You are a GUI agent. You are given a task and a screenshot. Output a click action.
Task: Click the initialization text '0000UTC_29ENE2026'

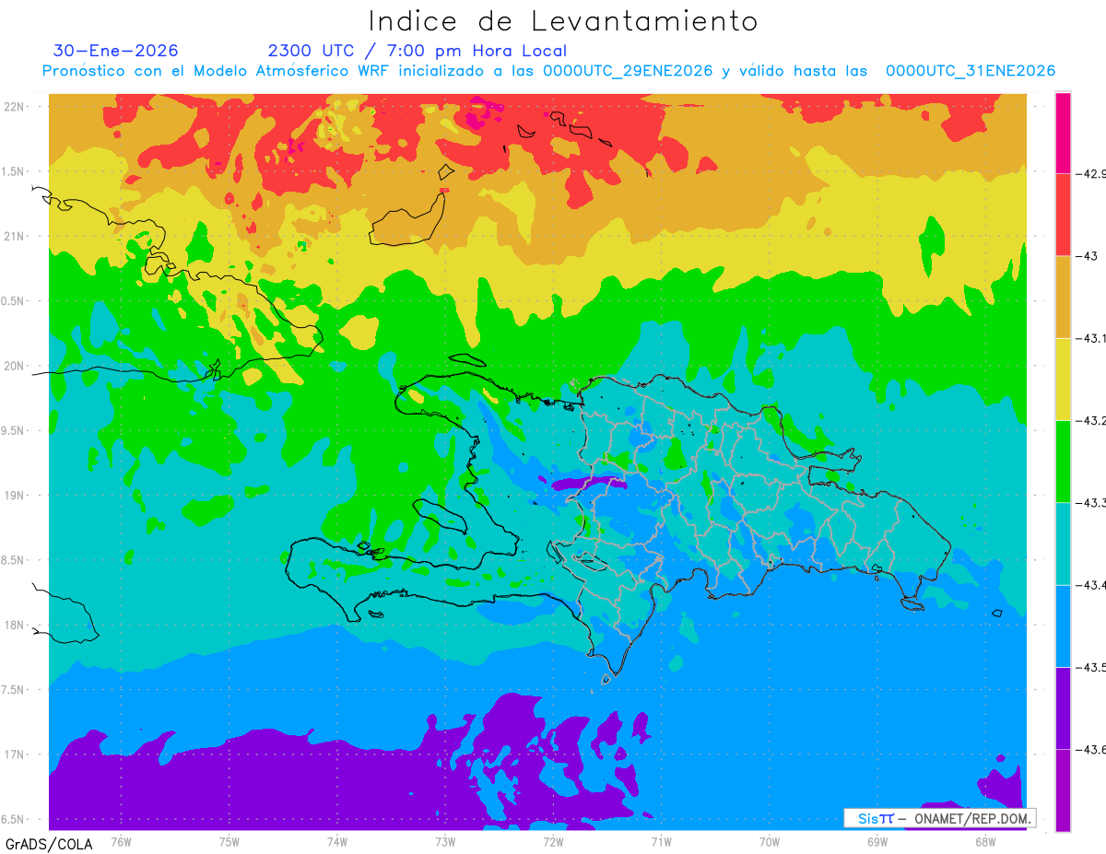pos(627,71)
